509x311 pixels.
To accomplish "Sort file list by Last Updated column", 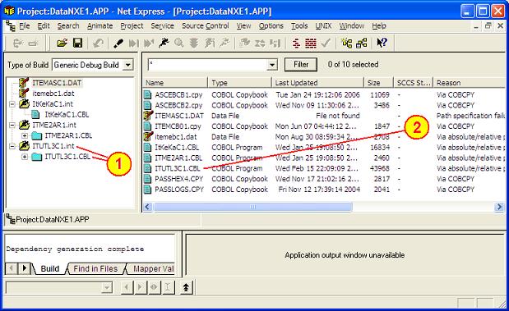I will pos(317,83).
